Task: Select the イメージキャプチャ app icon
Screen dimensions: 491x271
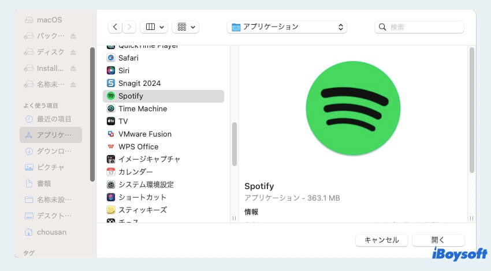Action: click(x=111, y=159)
